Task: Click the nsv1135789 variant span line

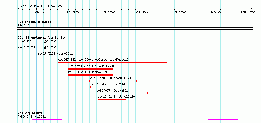Action: (113, 81)
